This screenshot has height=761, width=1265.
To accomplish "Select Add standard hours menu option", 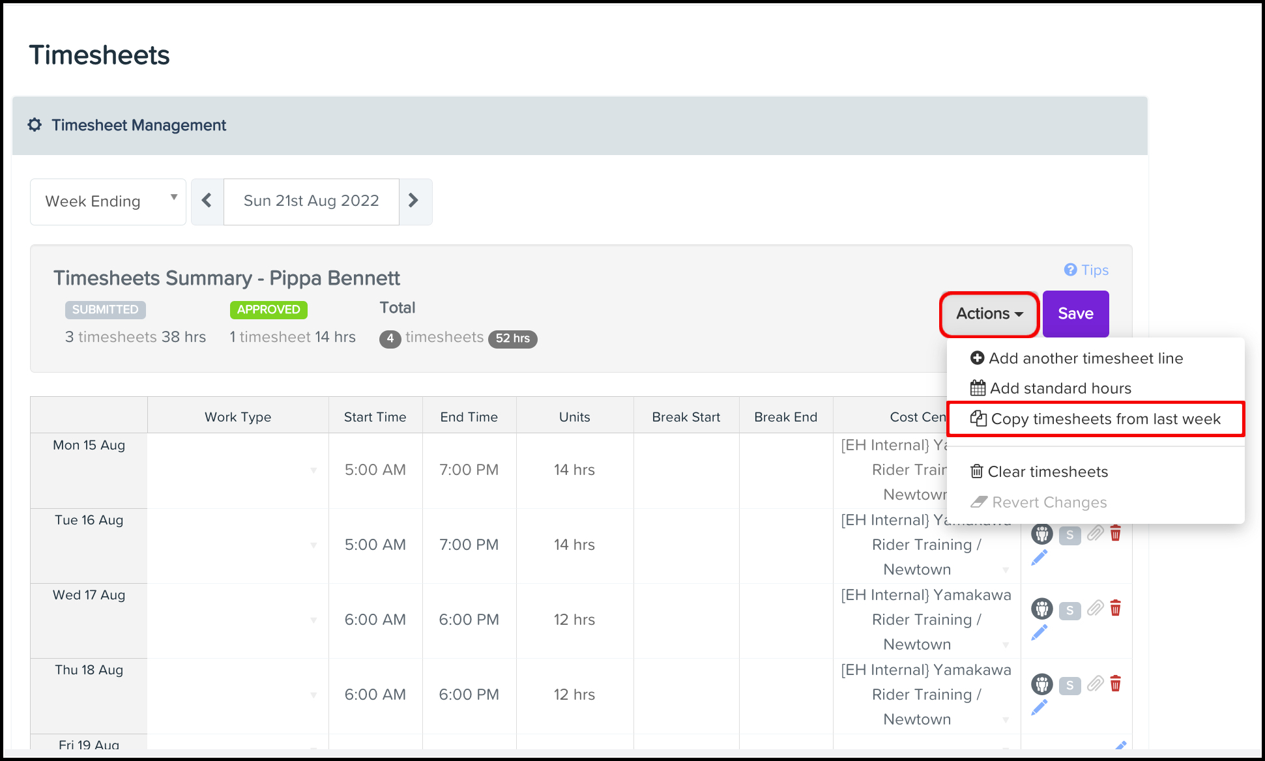I will point(1051,388).
